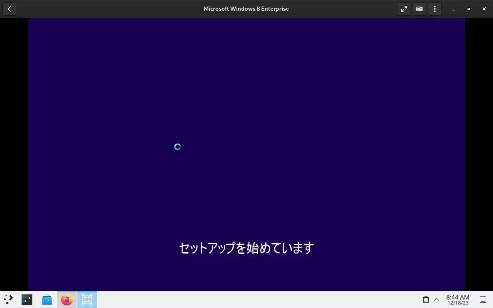Go back using the header back arrow

[x=9, y=9]
